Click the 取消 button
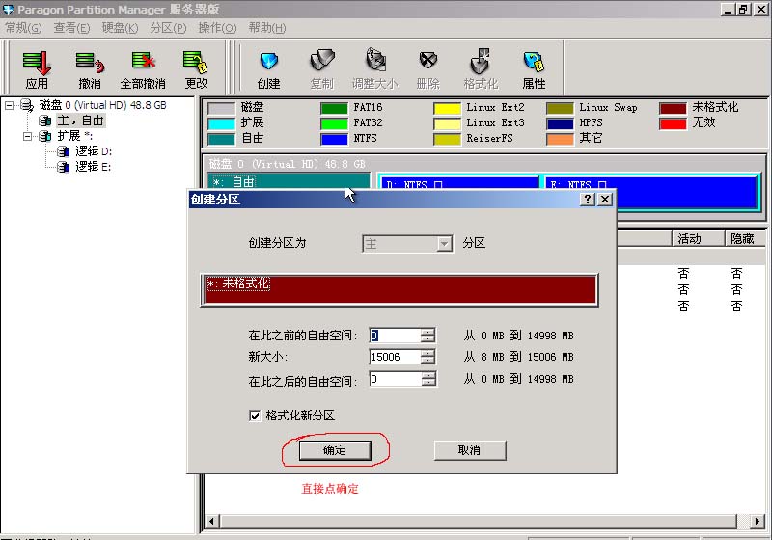Image resolution: width=772 pixels, height=540 pixels. [x=470, y=450]
